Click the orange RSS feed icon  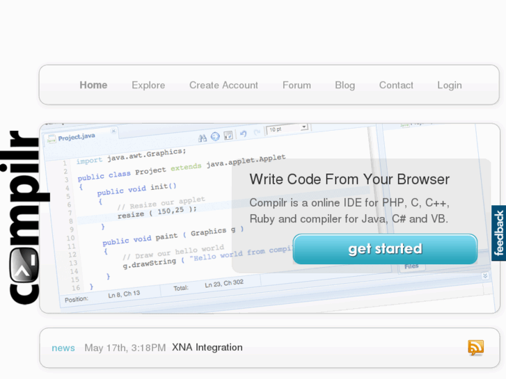(475, 348)
